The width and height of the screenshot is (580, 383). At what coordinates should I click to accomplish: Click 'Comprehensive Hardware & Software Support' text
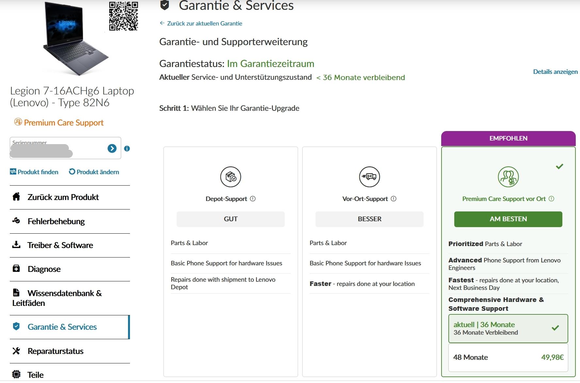pos(496,304)
